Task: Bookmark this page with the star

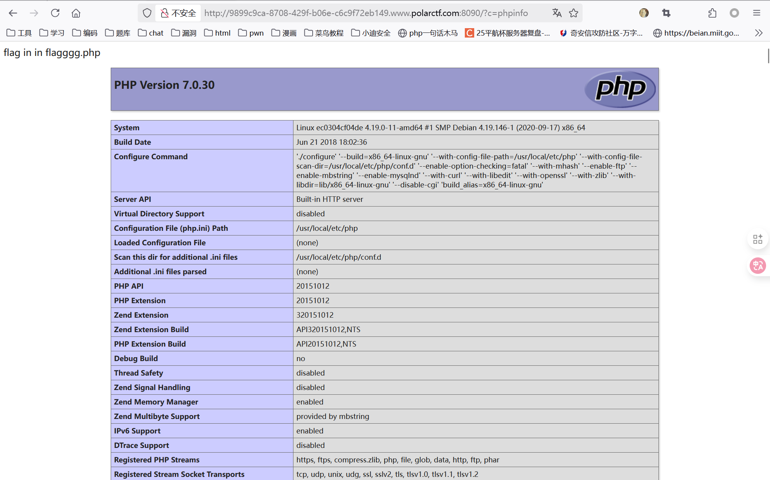Action: pos(574,13)
